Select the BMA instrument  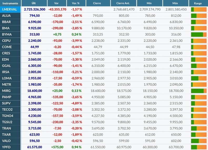point(10,28)
